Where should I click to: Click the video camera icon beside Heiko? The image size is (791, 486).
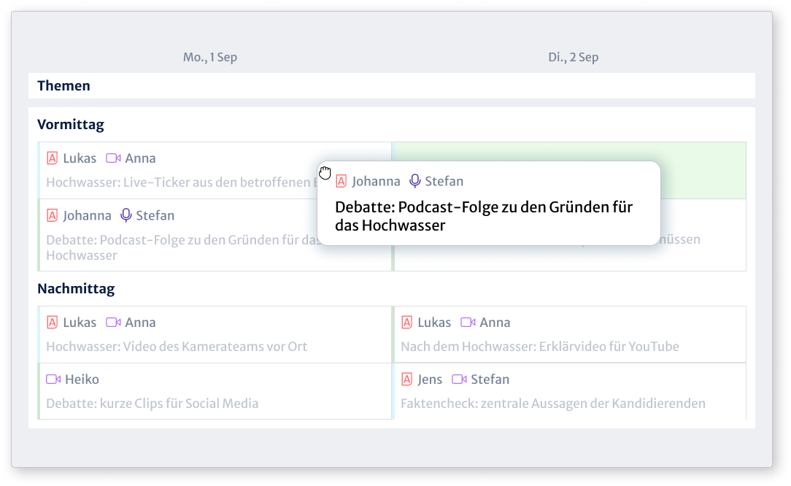(53, 379)
